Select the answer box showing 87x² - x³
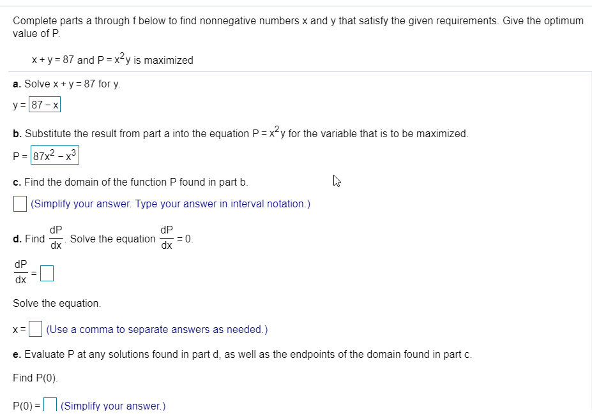The image size is (592, 414). [54, 155]
